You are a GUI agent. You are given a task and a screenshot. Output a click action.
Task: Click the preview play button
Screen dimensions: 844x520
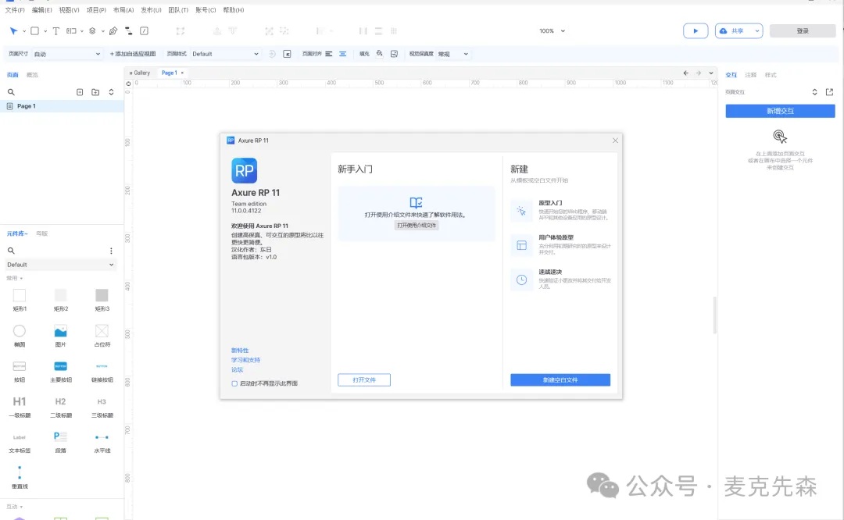(696, 31)
